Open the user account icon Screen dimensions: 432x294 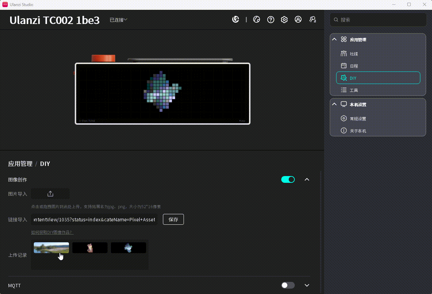tap(298, 20)
